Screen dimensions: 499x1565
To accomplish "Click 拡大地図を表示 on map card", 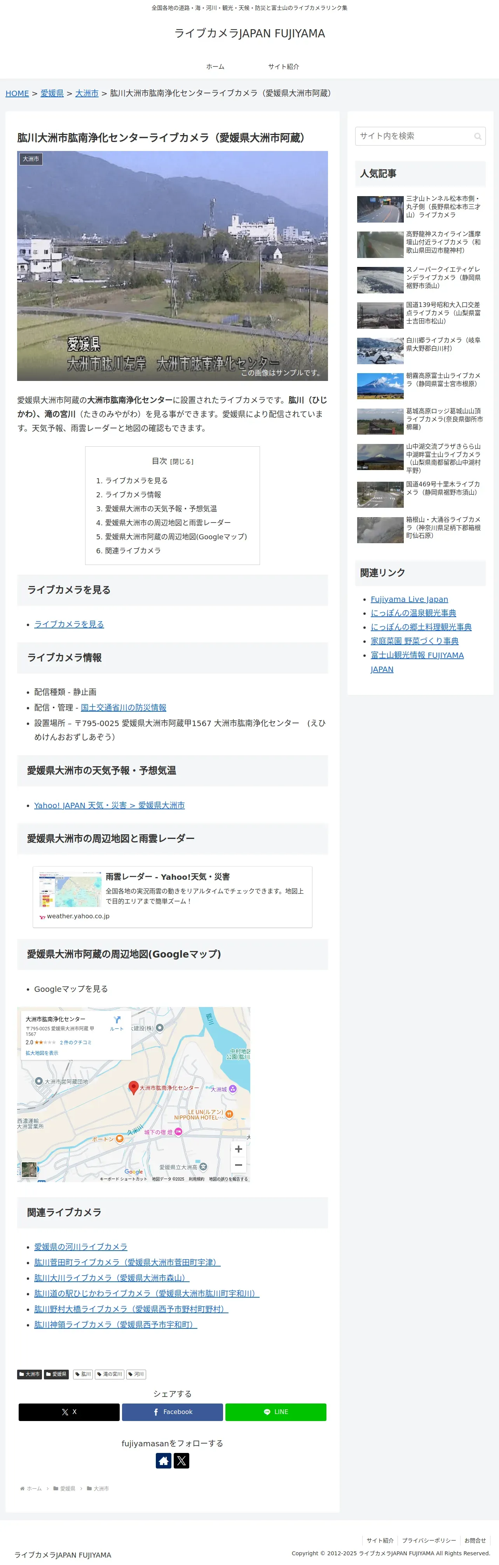I will 42,1053.
